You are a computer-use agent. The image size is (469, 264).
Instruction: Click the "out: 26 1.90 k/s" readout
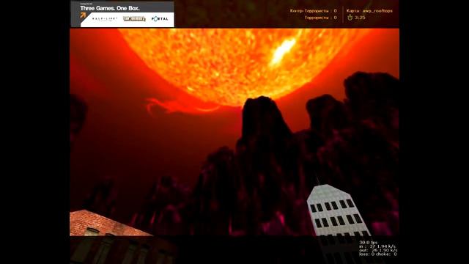click(378, 250)
